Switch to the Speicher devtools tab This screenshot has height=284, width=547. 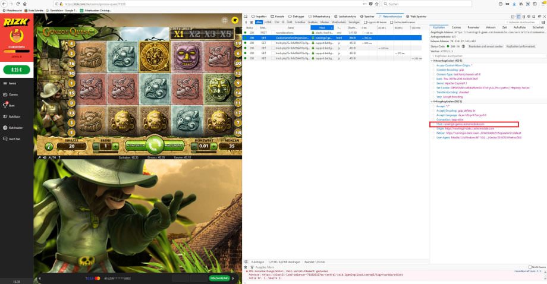tap(367, 17)
